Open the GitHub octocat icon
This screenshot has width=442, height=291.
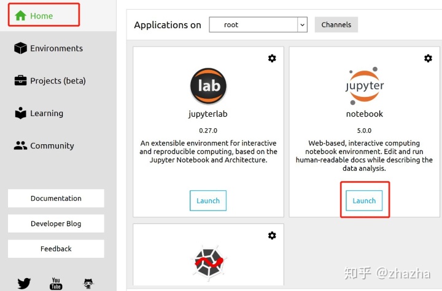tap(88, 284)
